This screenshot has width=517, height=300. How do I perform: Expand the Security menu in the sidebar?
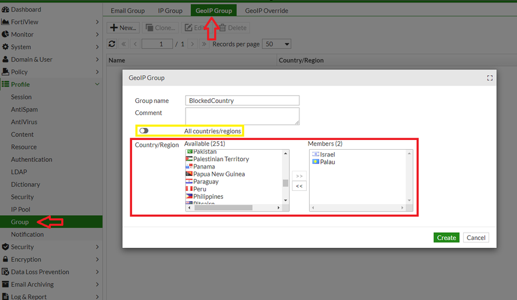tap(51, 247)
